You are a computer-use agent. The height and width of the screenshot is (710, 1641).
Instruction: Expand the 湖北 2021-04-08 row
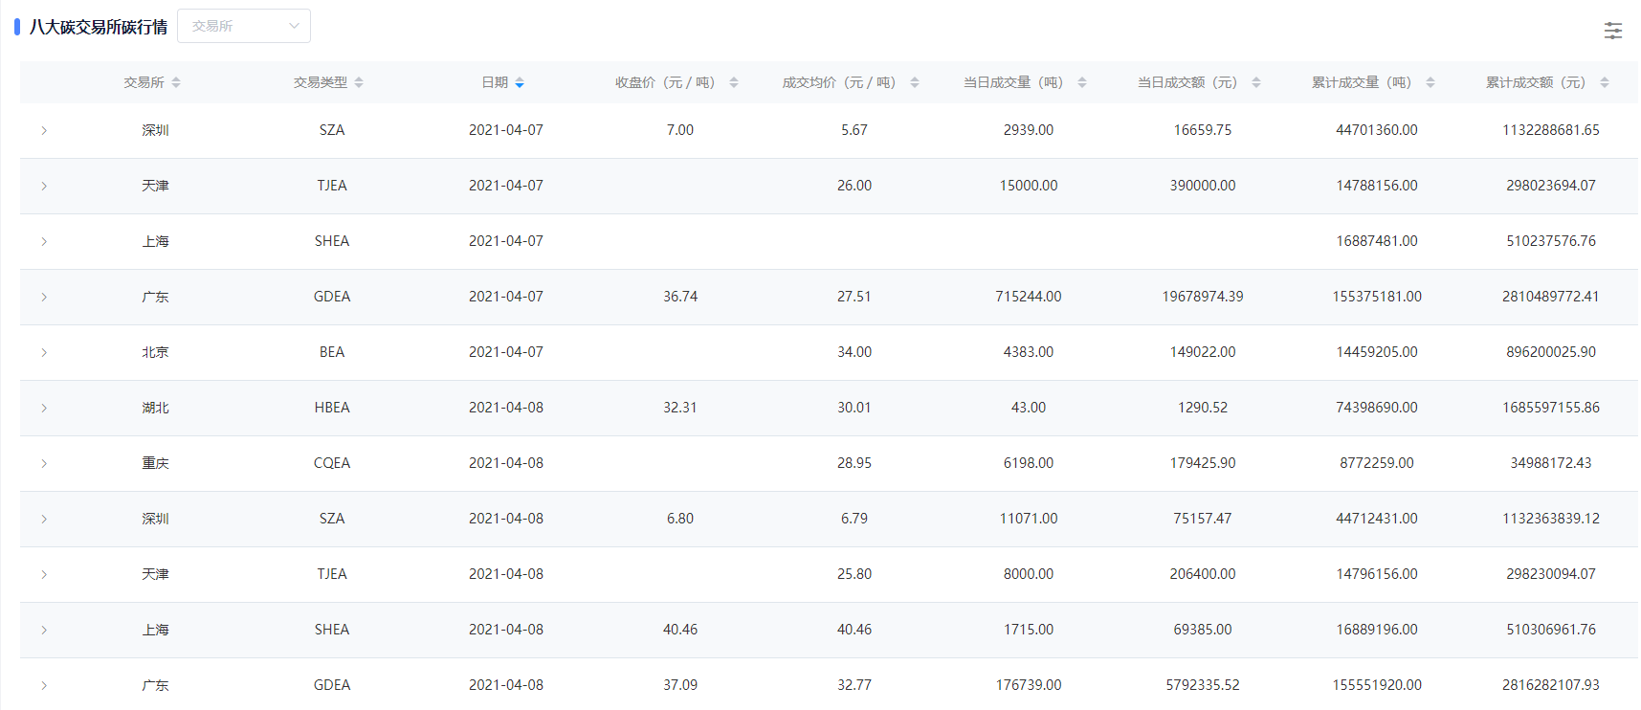pos(44,408)
